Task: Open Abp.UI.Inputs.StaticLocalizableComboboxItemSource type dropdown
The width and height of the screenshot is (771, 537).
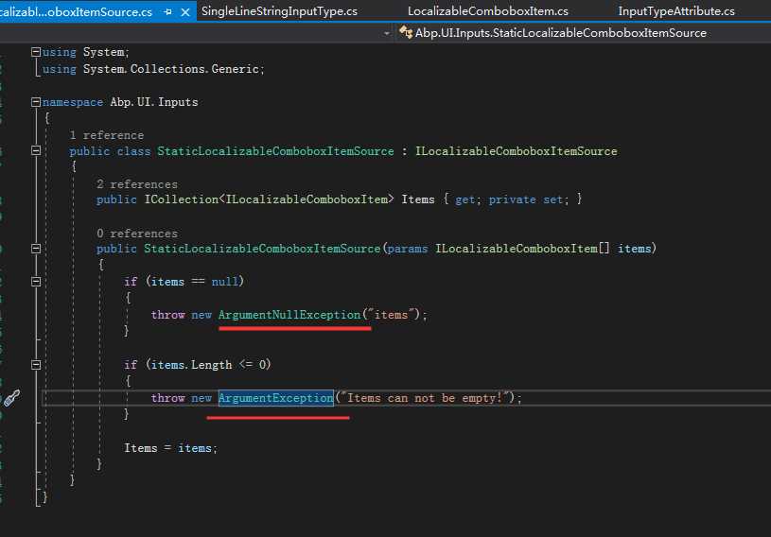Action: coord(561,33)
